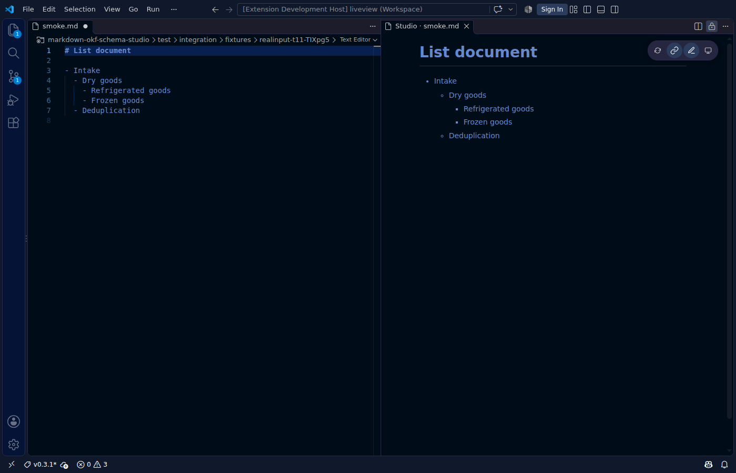The image size is (736, 473).
Task: Click the remote window indicator in status bar
Action: 12,465
